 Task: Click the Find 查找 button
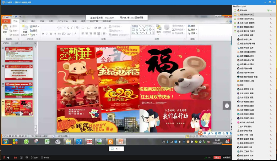click(192, 26)
